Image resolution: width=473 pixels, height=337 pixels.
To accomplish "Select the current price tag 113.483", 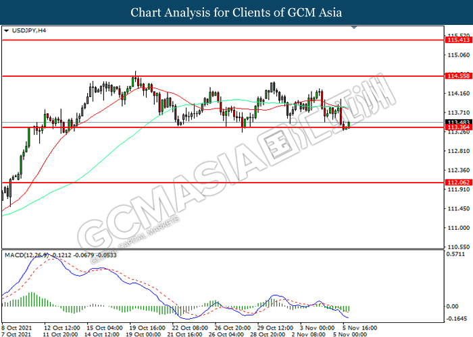I will pyautogui.click(x=459, y=122).
